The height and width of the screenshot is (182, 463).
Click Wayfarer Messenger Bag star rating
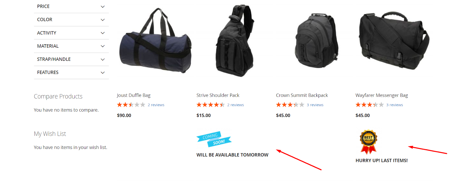[x=370, y=105]
